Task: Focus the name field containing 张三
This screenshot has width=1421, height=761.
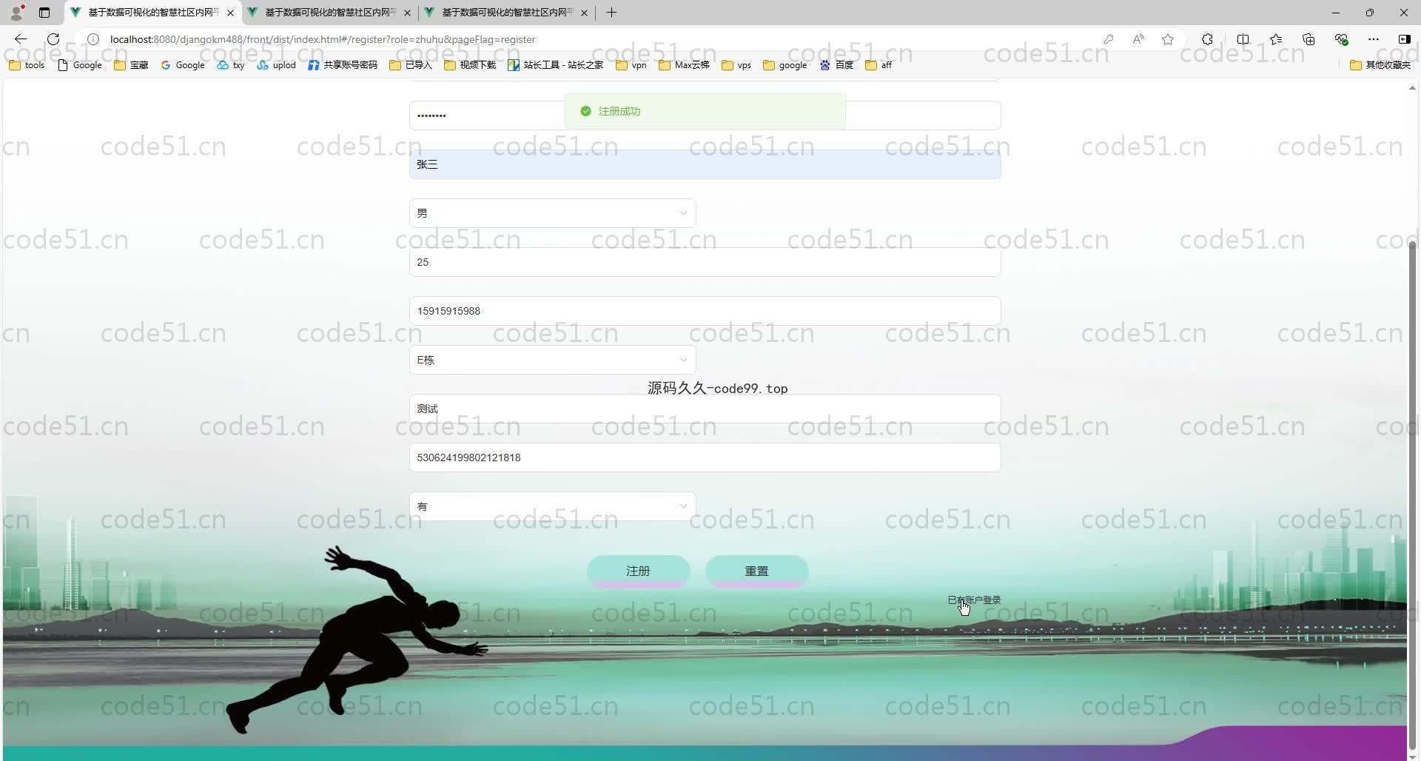Action: click(705, 164)
